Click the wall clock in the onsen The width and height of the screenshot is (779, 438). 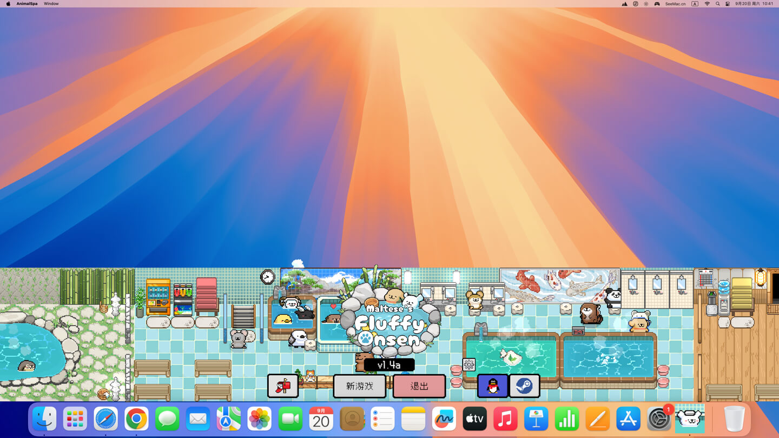point(267,277)
